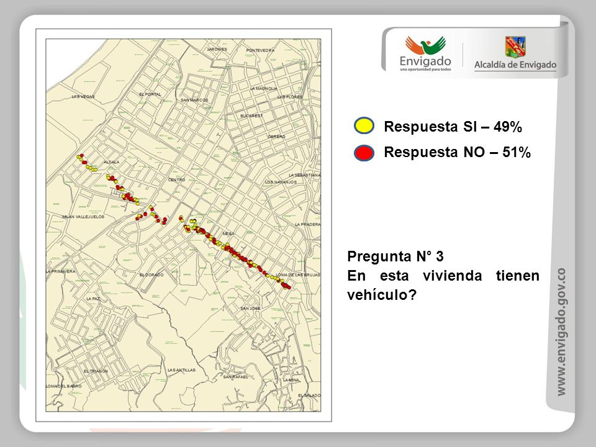Image resolution: width=596 pixels, height=447 pixels.
Task: Click the LAS ANTILLAS map label
Action: [181, 370]
